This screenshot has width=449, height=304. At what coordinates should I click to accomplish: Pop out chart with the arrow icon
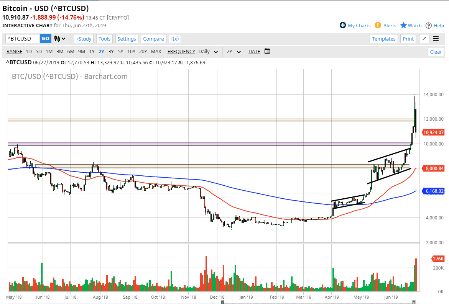click(424, 39)
